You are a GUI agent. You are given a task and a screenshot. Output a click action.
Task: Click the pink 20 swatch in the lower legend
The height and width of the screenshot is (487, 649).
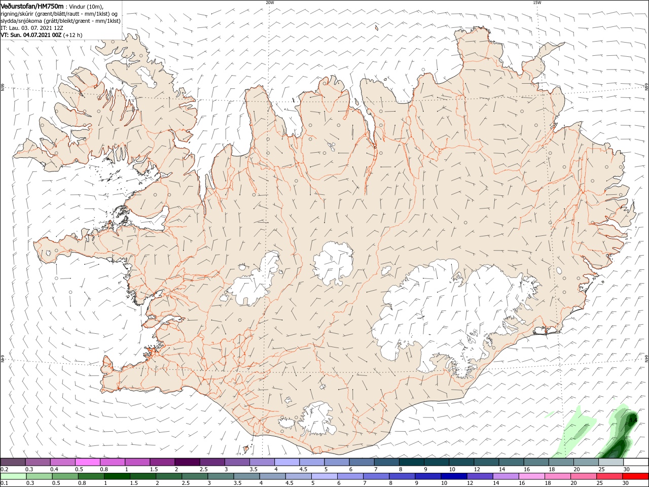pos(584,476)
